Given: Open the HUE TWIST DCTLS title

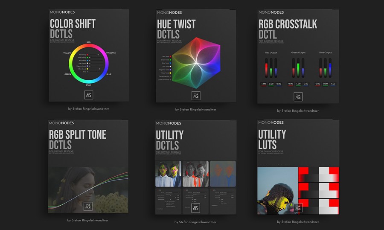Looking at the screenshot, I should [176, 29].
